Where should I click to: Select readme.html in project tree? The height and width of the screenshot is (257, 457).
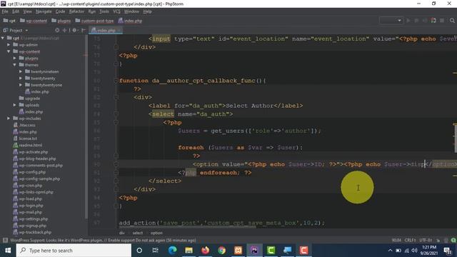tap(28, 145)
